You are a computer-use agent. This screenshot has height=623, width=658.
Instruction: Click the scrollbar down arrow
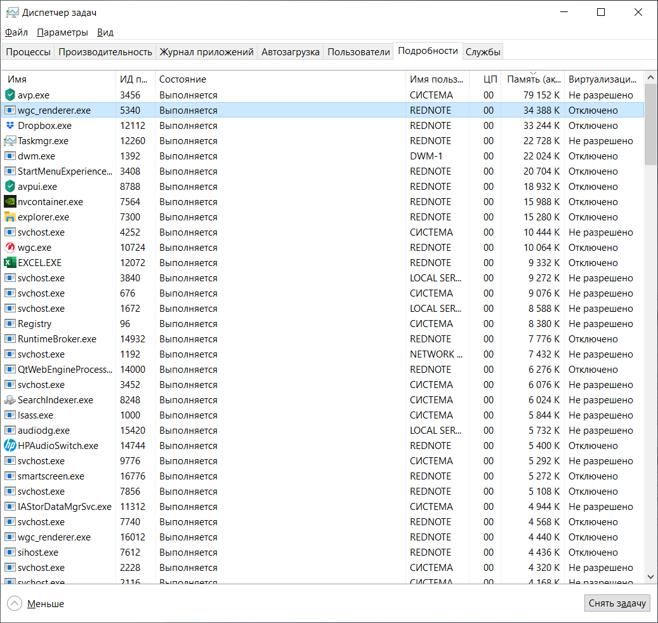pos(650,577)
